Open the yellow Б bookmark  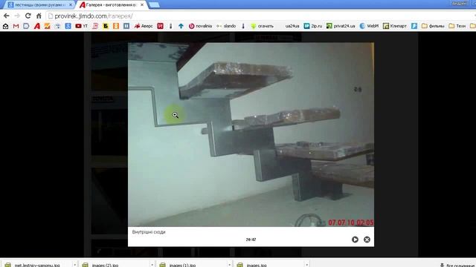click(x=106, y=26)
